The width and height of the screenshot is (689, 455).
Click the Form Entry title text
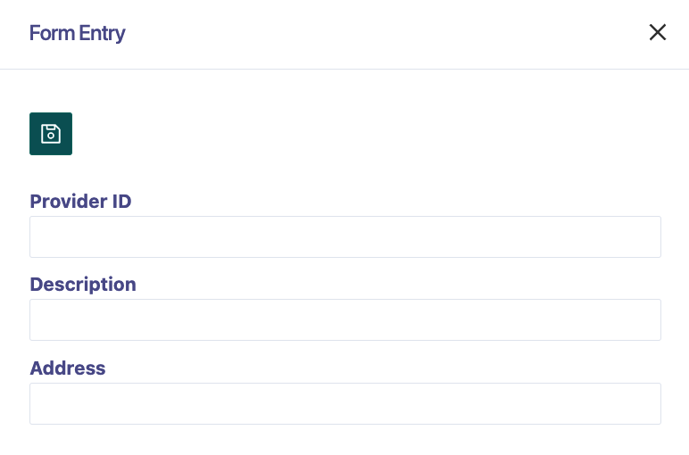pyautogui.click(x=78, y=34)
